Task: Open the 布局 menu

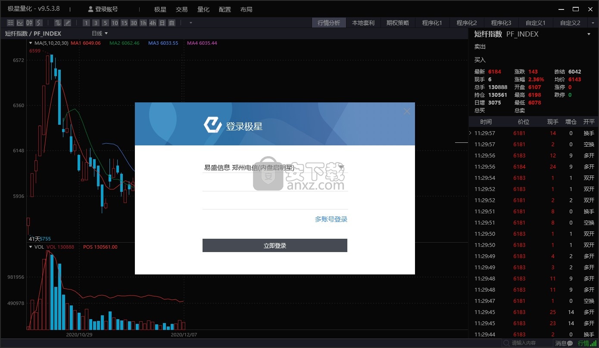Action: point(246,9)
